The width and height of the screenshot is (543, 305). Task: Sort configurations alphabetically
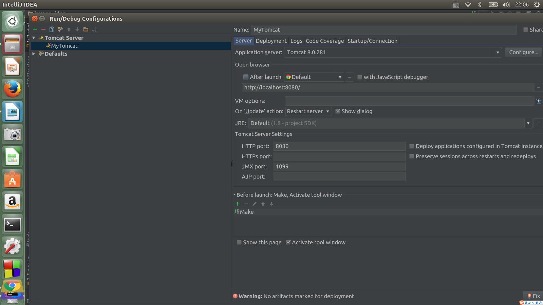pyautogui.click(x=94, y=29)
